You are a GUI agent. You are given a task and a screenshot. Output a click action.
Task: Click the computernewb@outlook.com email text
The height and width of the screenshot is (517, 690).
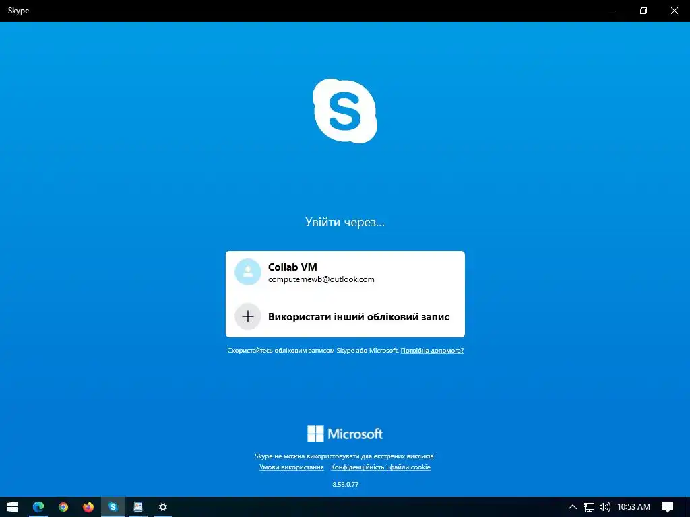(321, 279)
